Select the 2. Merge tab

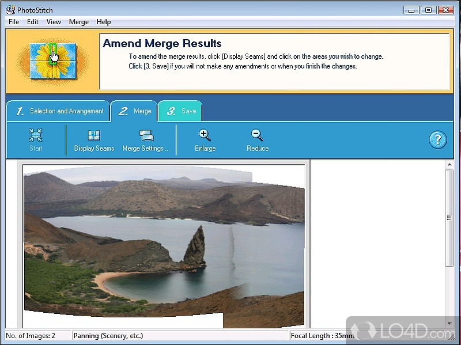pos(134,111)
